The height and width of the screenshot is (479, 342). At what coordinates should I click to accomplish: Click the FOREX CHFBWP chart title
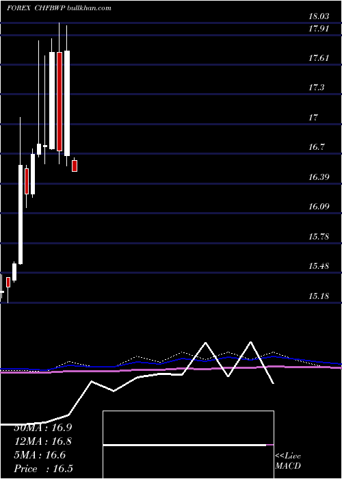tap(36, 8)
